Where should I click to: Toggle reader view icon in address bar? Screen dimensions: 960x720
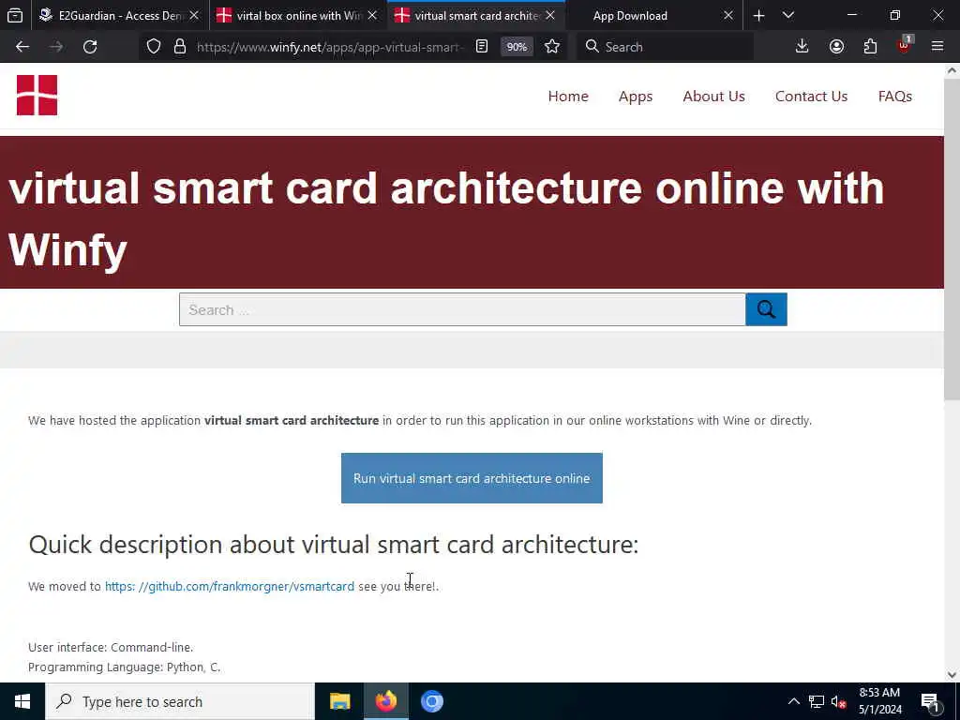pyautogui.click(x=482, y=47)
